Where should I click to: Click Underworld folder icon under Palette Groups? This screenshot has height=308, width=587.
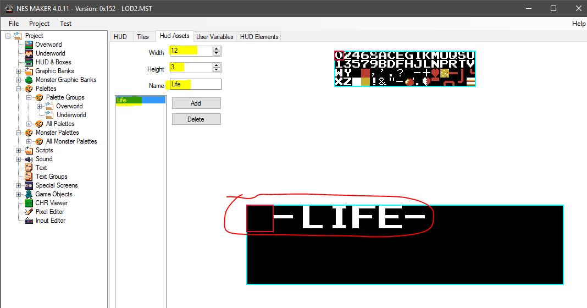(x=50, y=115)
